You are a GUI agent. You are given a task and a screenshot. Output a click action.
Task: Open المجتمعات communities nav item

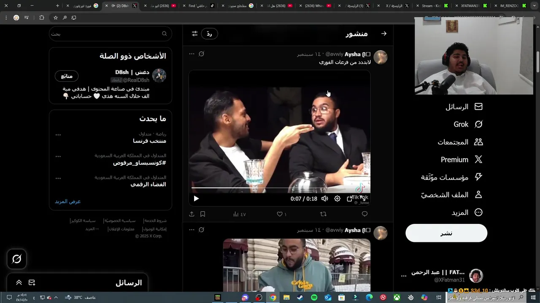coord(460,142)
